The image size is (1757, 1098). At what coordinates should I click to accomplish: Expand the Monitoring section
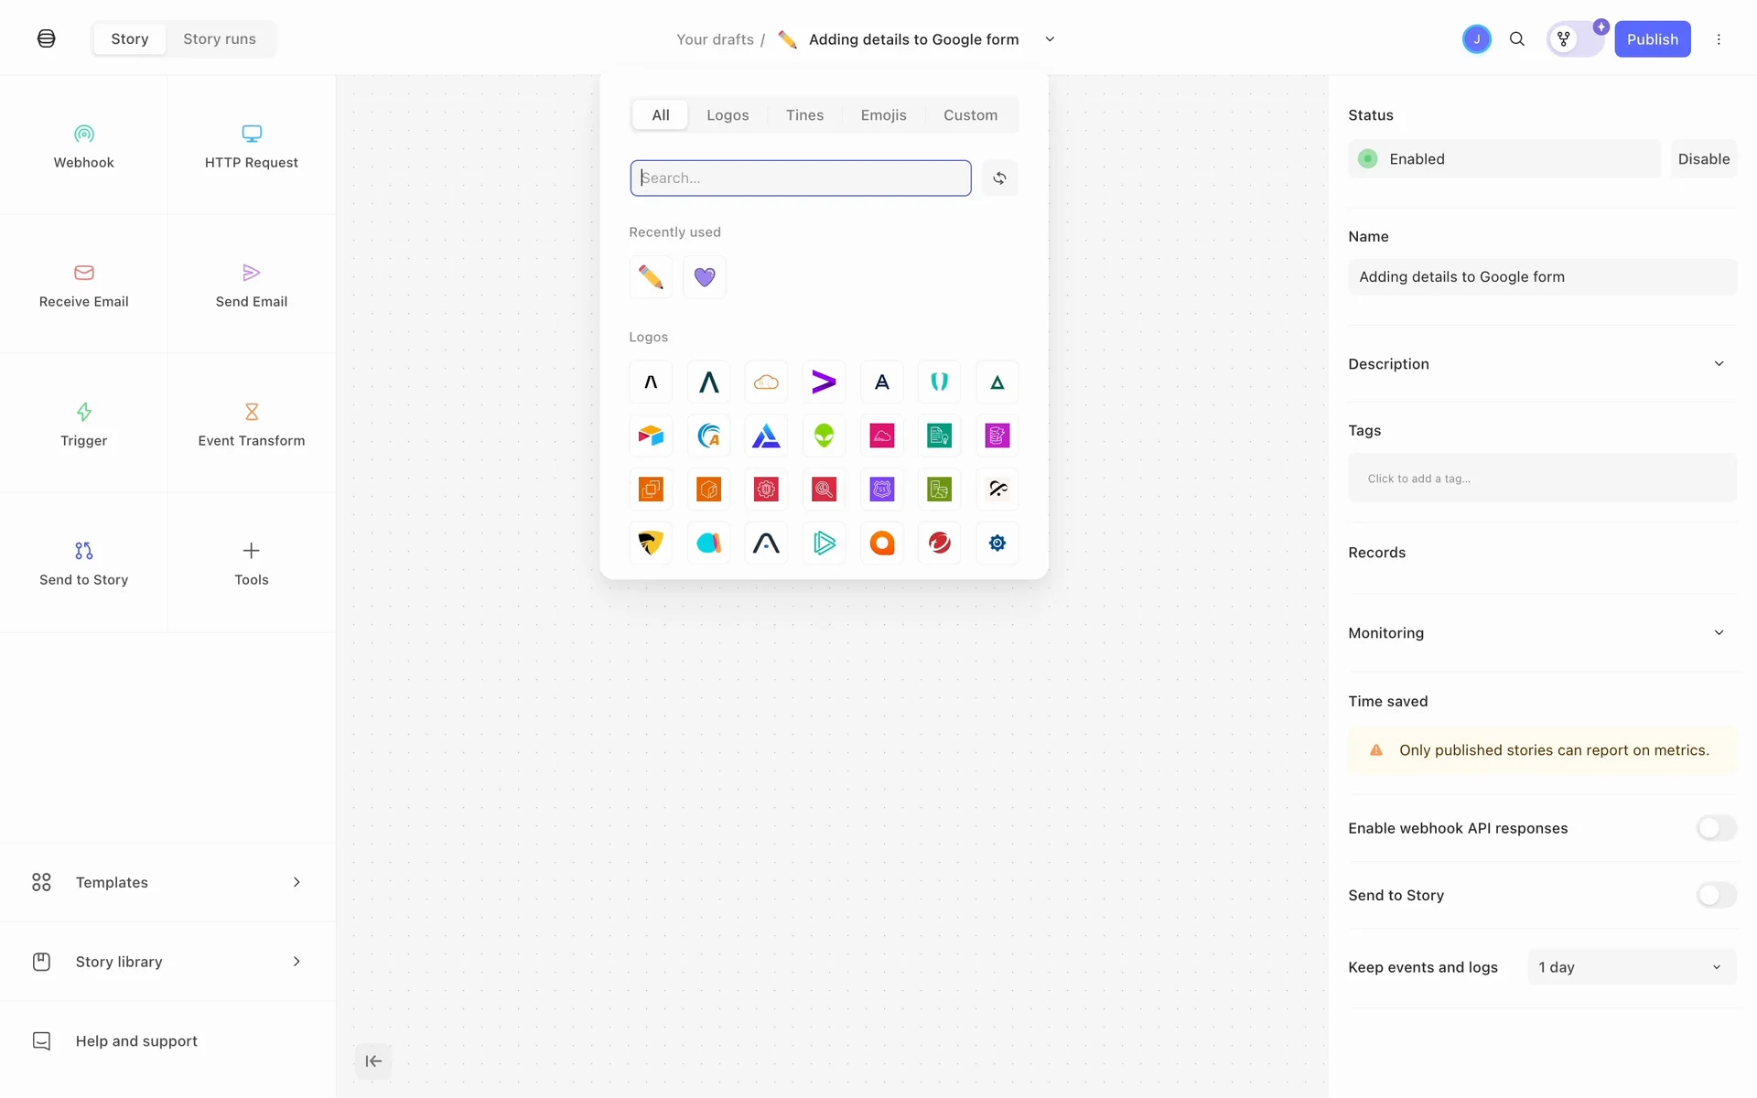[1719, 633]
